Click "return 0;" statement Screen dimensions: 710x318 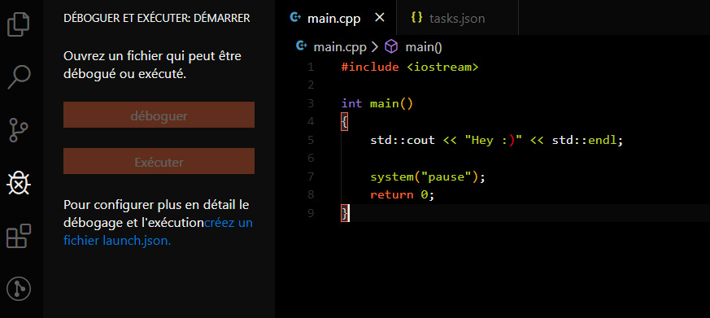[x=403, y=195]
